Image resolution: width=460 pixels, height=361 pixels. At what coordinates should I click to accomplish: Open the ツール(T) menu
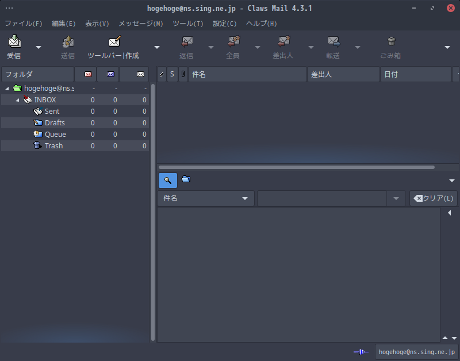click(x=187, y=24)
